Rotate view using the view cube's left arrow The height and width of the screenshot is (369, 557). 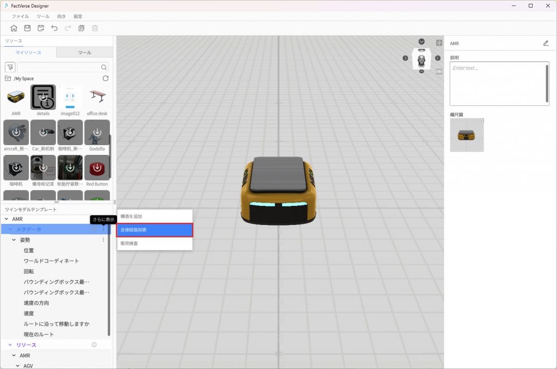tap(405, 58)
